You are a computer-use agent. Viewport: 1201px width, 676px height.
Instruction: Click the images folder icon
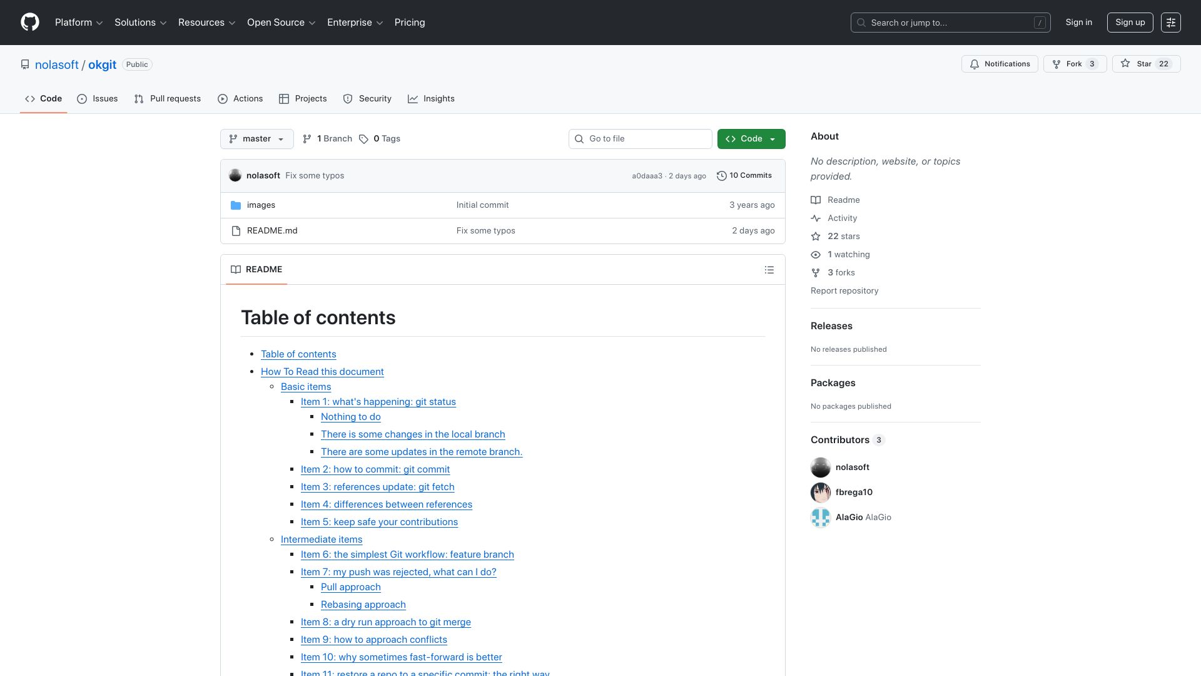236,205
